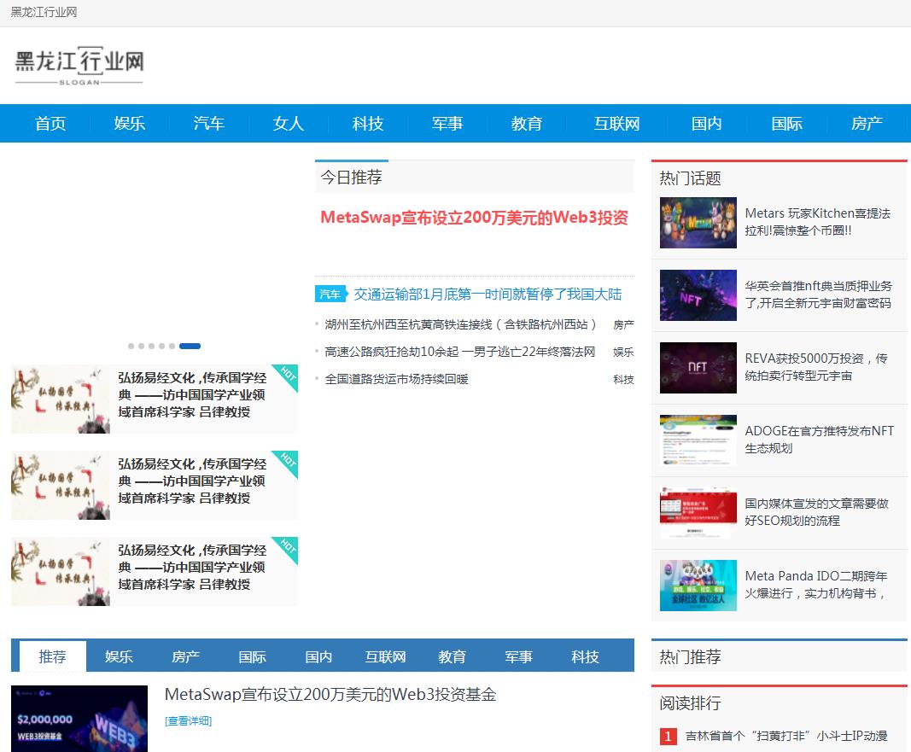The image size is (911, 752).
Task: Switch to the 房产 tab in lower tab bar
Action: [186, 656]
